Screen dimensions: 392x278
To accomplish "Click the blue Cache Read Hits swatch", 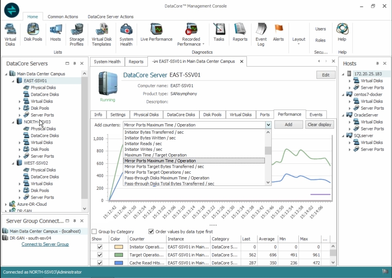I will (119, 263).
